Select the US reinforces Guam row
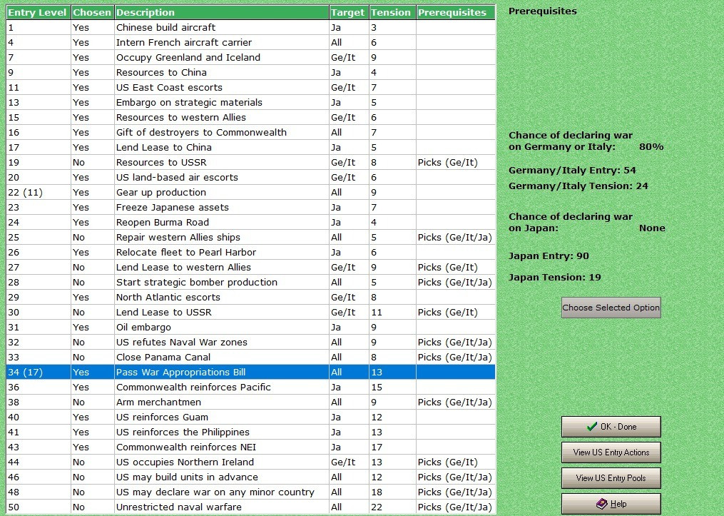 [x=250, y=417]
